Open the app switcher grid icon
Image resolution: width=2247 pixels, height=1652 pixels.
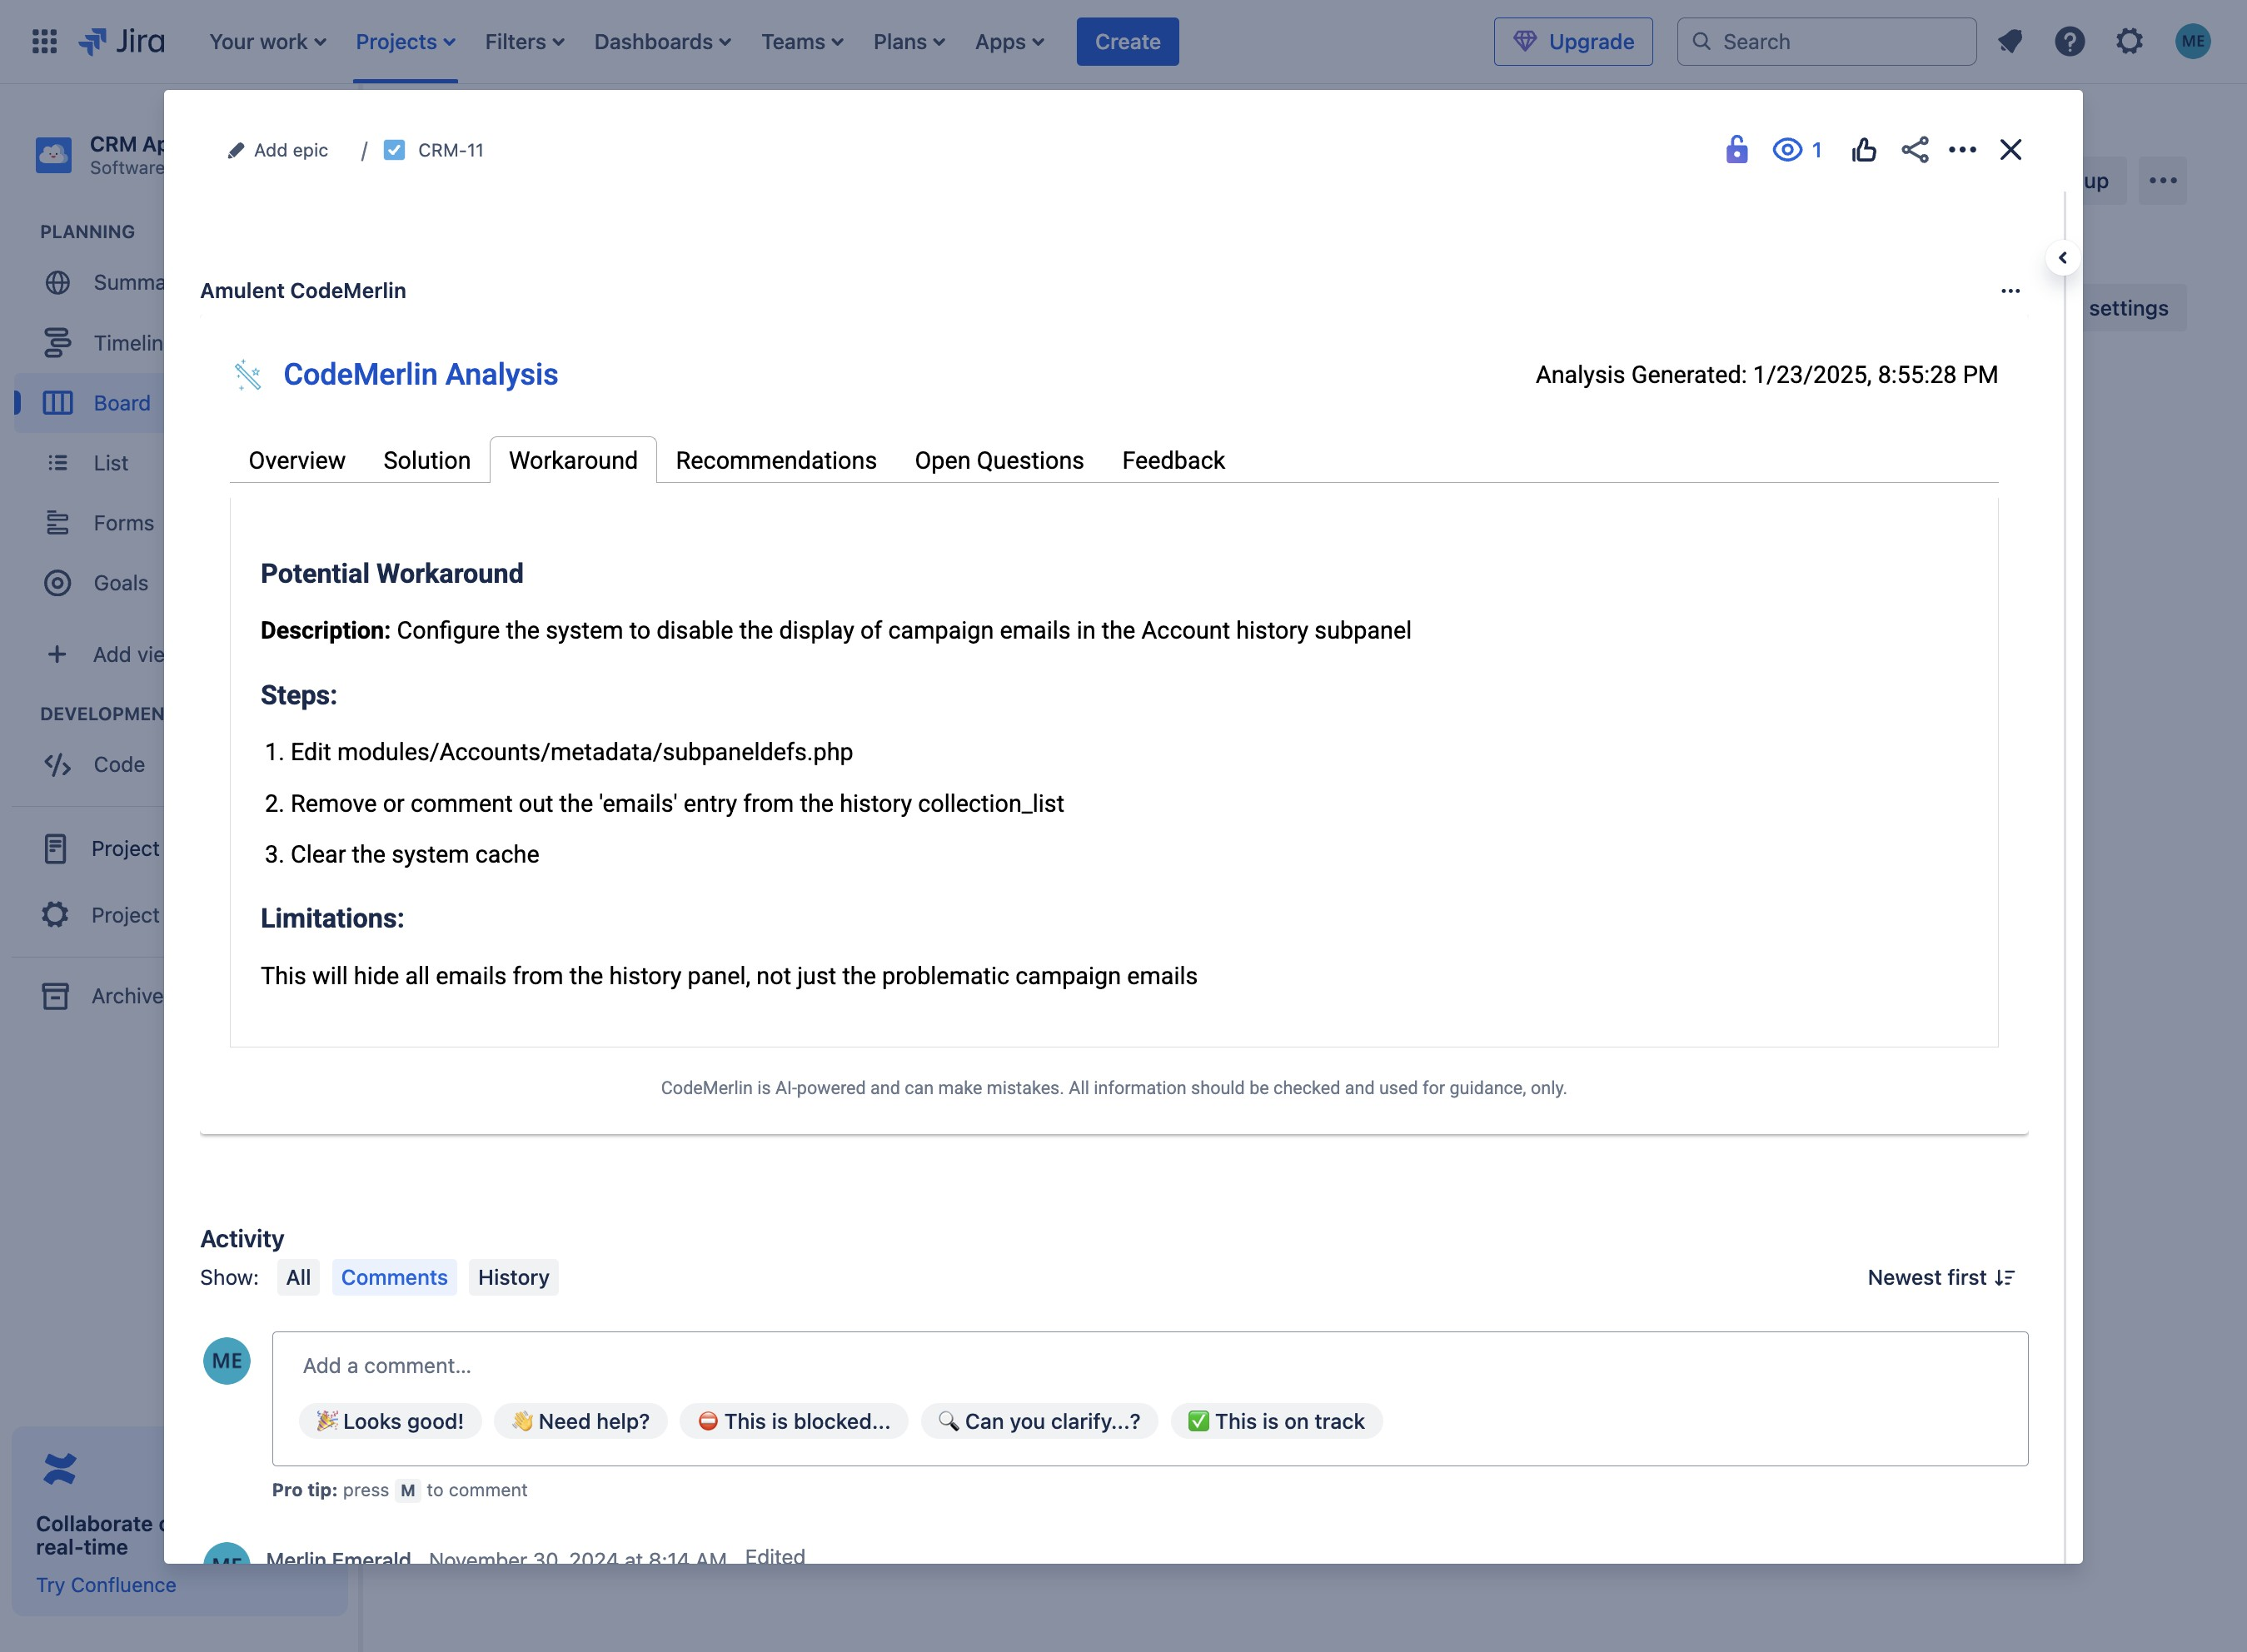(44, 41)
